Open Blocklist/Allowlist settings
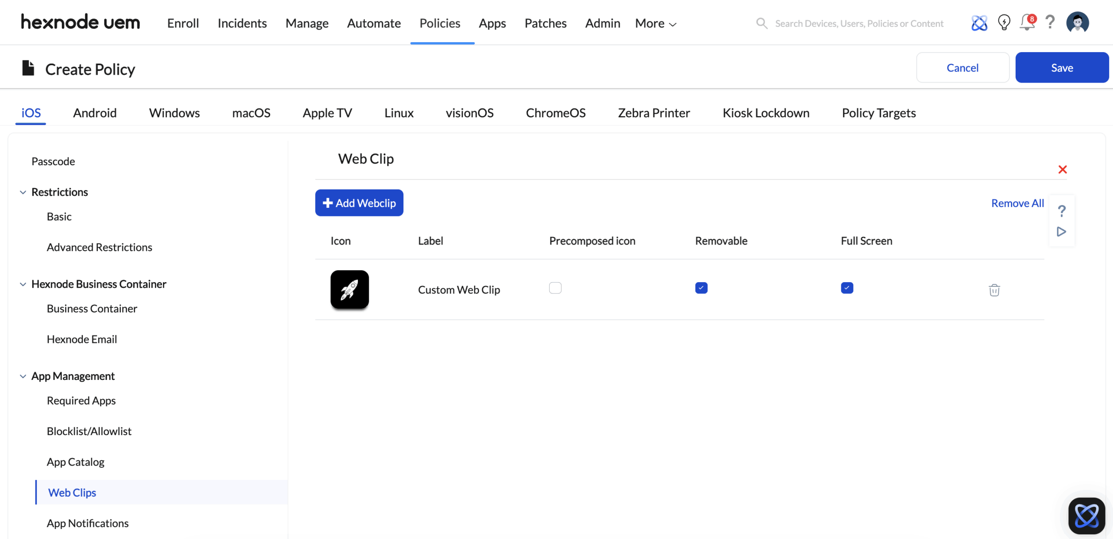This screenshot has height=539, width=1113. pyautogui.click(x=89, y=431)
